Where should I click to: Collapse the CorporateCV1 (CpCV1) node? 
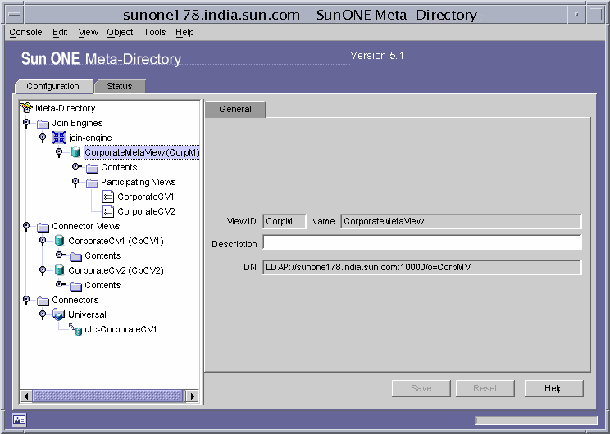tap(43, 241)
